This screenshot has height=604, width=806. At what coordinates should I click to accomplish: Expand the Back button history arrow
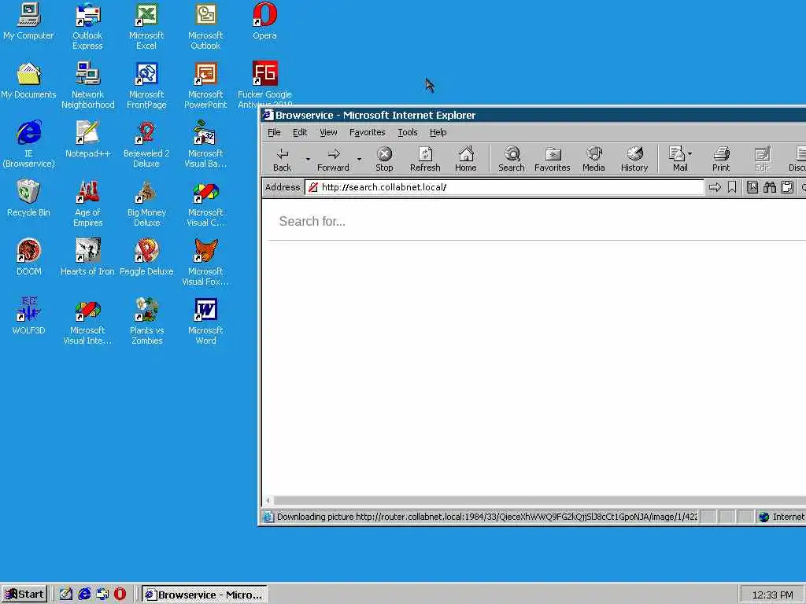click(308, 159)
